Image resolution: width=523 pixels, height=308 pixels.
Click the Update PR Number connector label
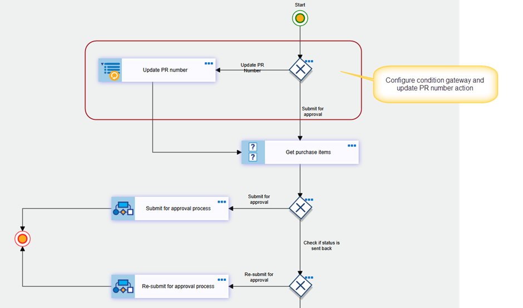click(x=252, y=68)
